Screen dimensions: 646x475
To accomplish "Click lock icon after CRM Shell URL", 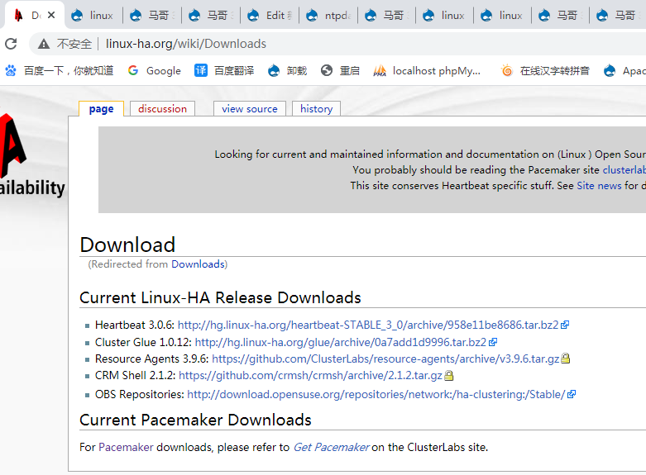I will click(448, 375).
